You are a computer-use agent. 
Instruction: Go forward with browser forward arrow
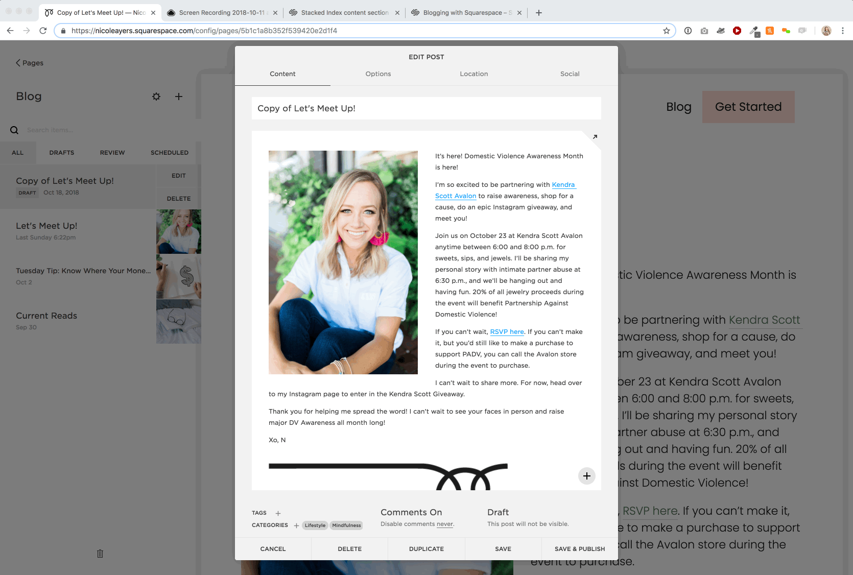(x=27, y=31)
